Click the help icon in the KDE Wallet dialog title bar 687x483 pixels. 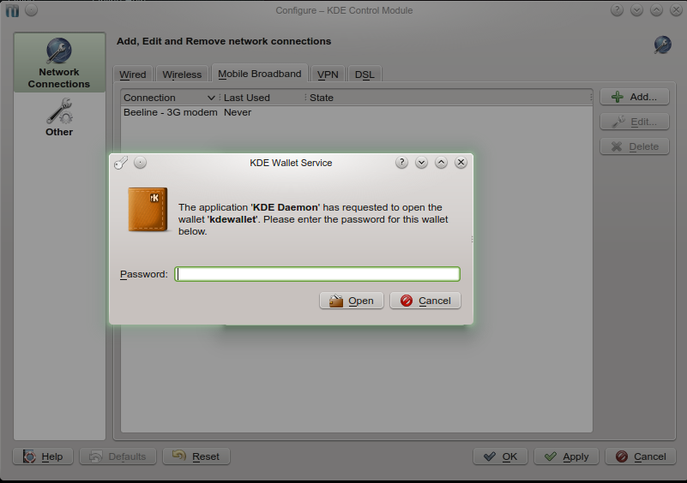[x=401, y=163]
